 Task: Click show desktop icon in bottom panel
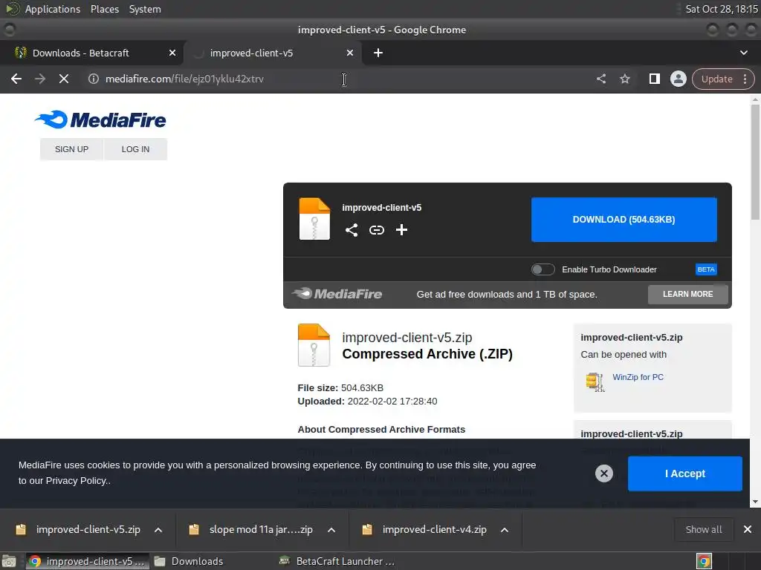[9, 561]
